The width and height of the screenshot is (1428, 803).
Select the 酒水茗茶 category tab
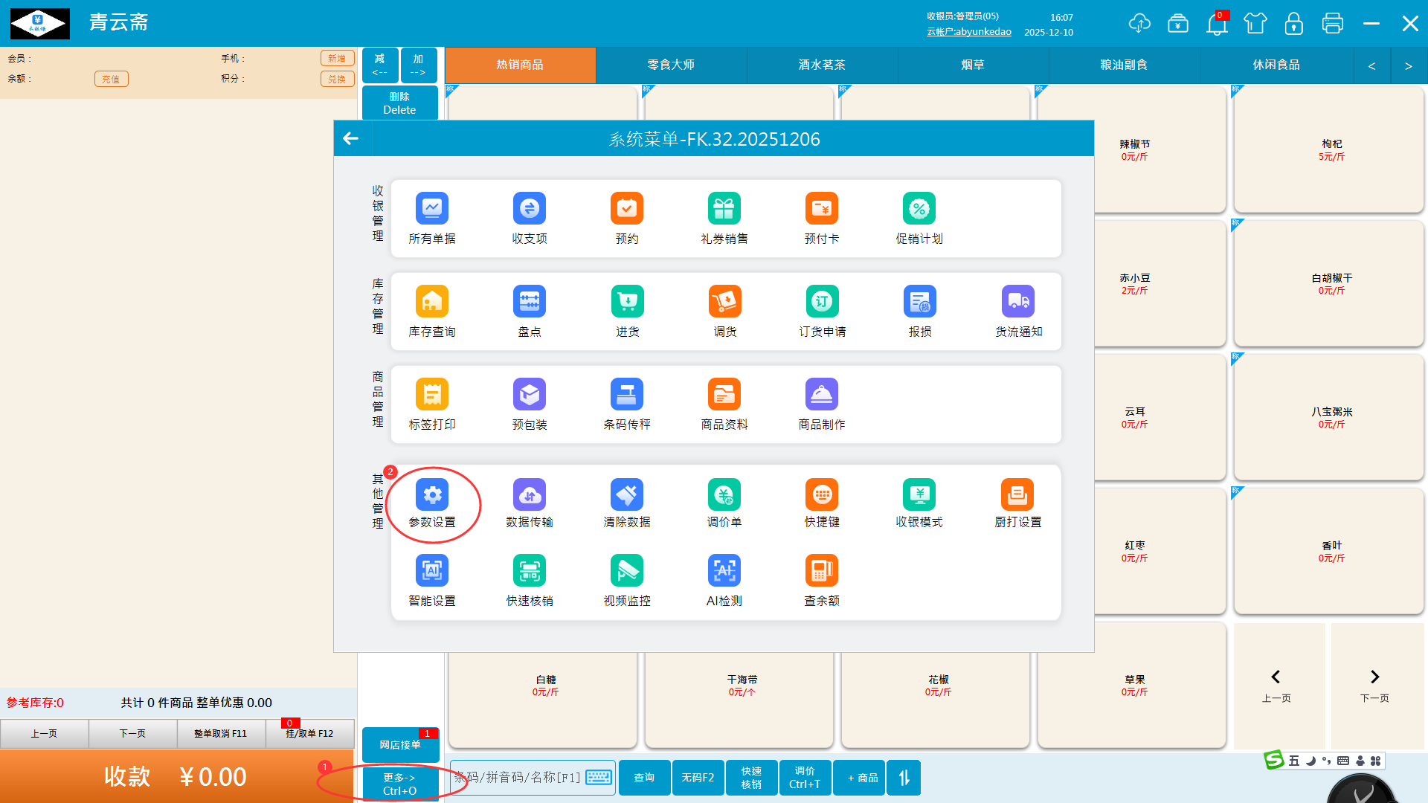click(822, 65)
